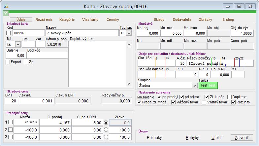Click the green Test color swatch

(208, 85)
